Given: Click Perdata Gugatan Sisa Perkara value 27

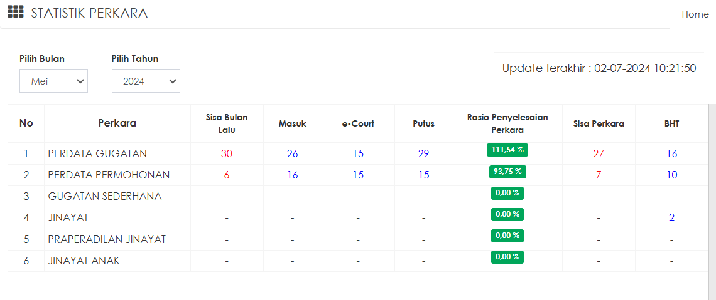Looking at the screenshot, I should pyautogui.click(x=599, y=154).
